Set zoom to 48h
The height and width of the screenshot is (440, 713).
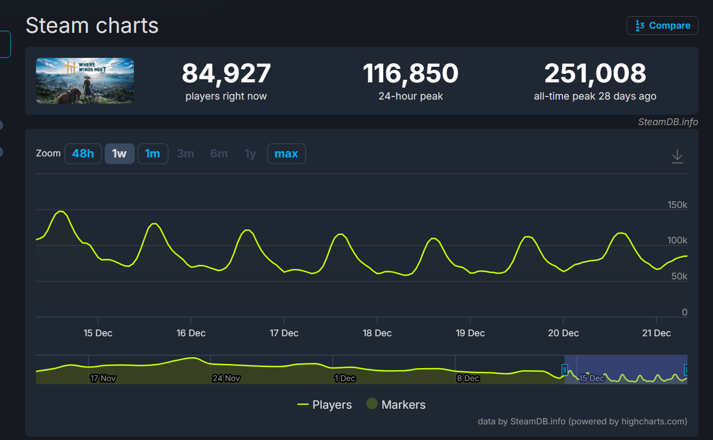(x=83, y=154)
